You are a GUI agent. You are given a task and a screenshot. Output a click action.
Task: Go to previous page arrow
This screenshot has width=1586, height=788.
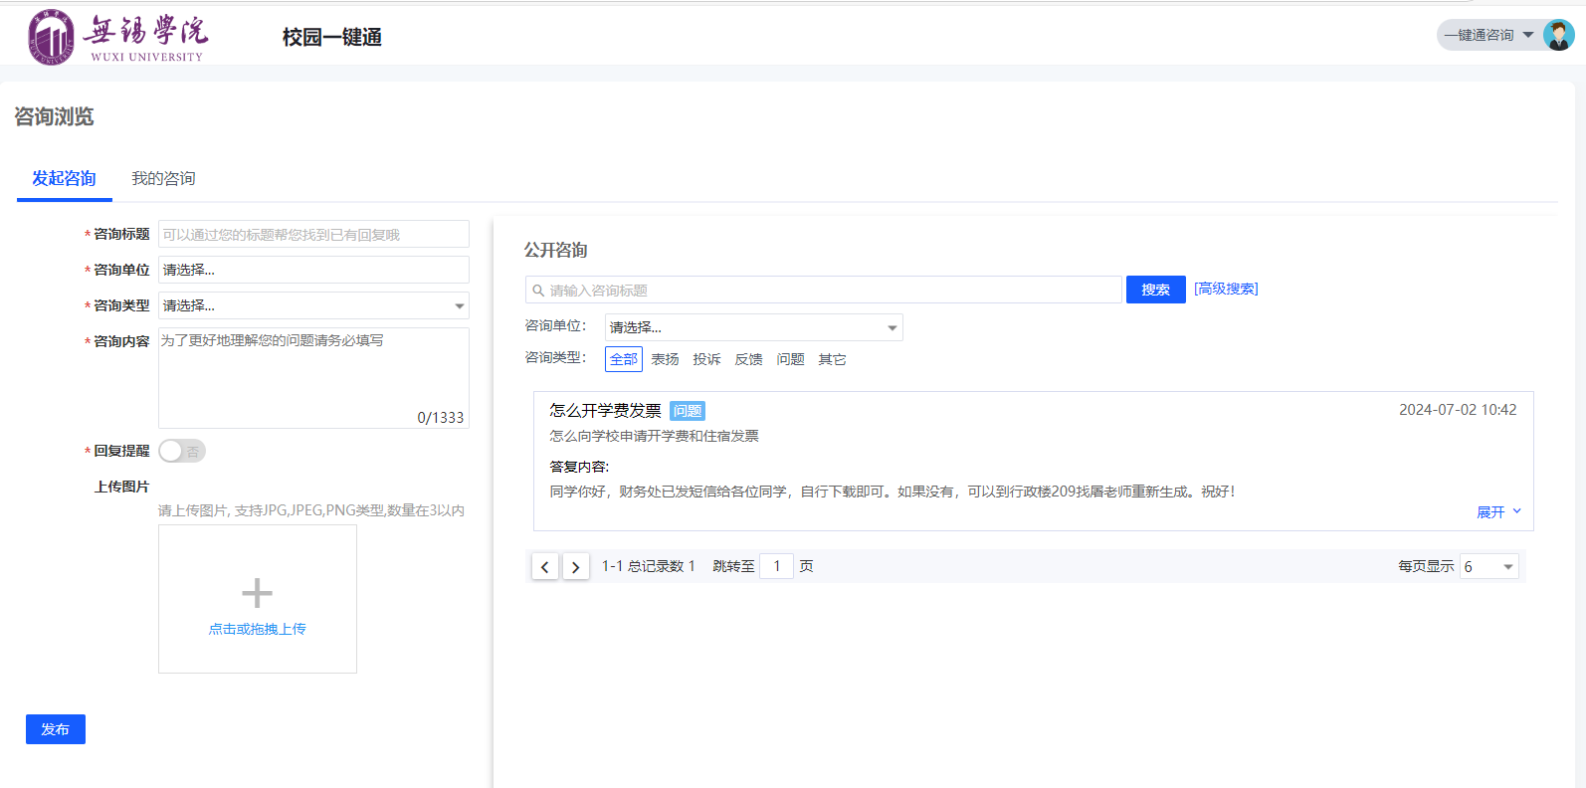[x=544, y=567]
